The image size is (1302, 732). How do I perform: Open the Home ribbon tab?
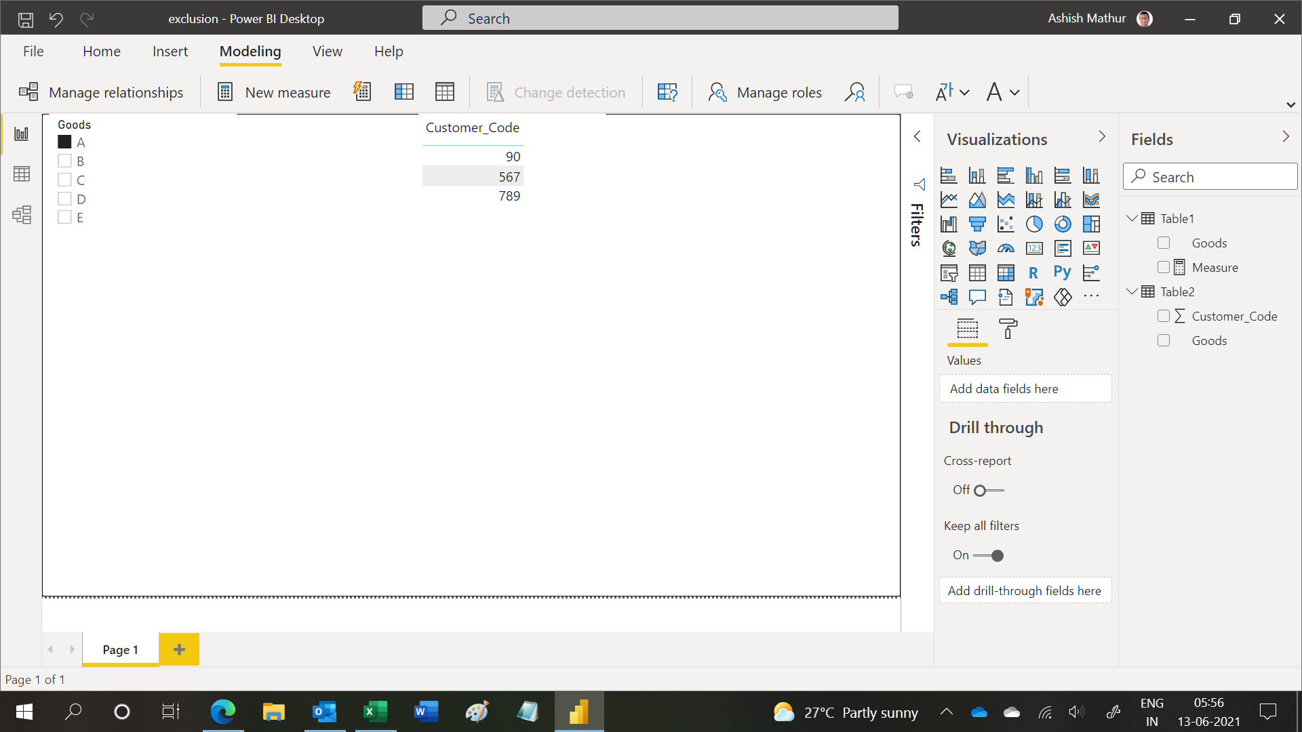[102, 52]
